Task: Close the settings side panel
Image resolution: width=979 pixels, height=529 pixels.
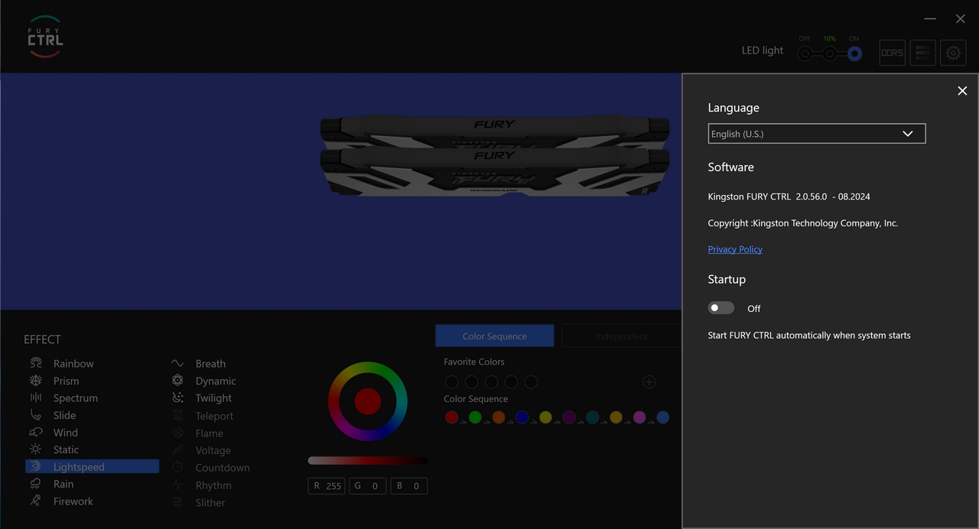Action: (x=962, y=91)
